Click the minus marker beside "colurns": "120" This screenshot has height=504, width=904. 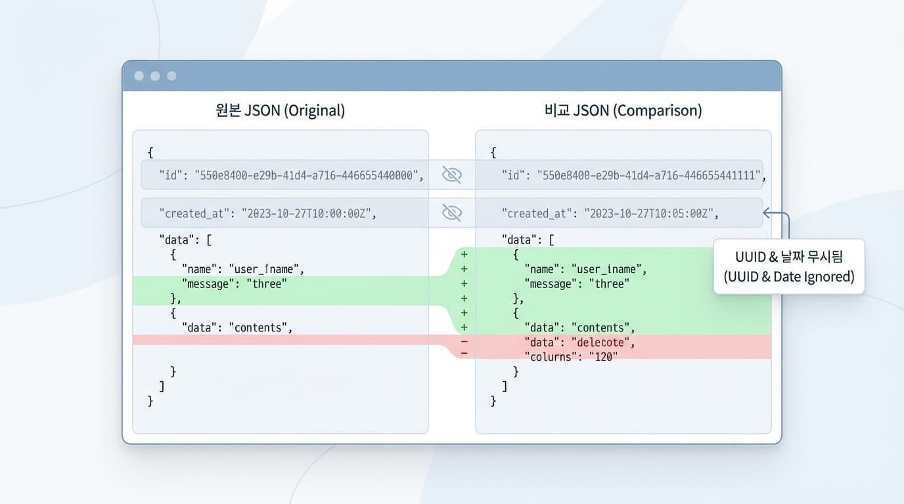coord(464,354)
